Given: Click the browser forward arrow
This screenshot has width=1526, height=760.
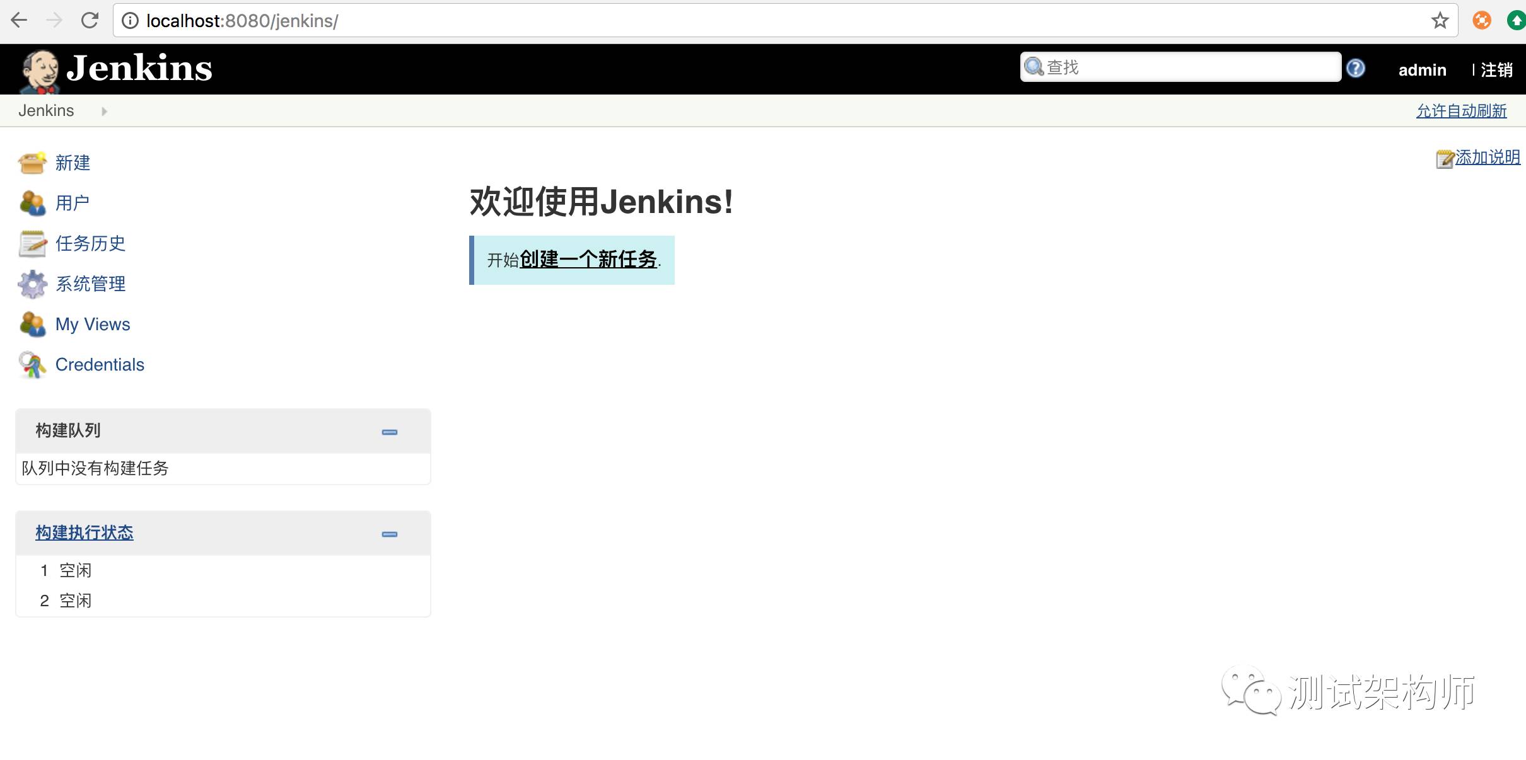Looking at the screenshot, I should 55,21.
